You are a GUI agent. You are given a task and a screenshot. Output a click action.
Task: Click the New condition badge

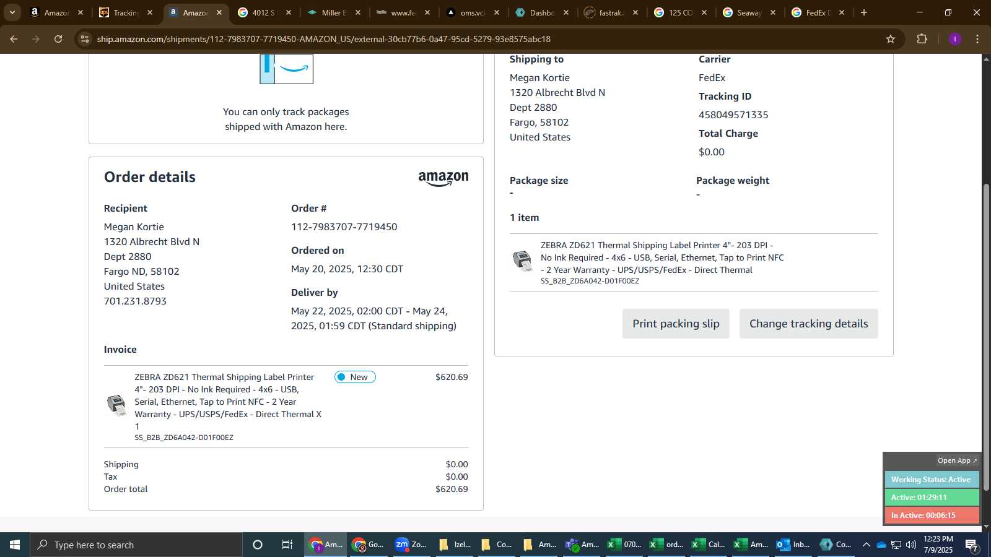[x=355, y=377]
